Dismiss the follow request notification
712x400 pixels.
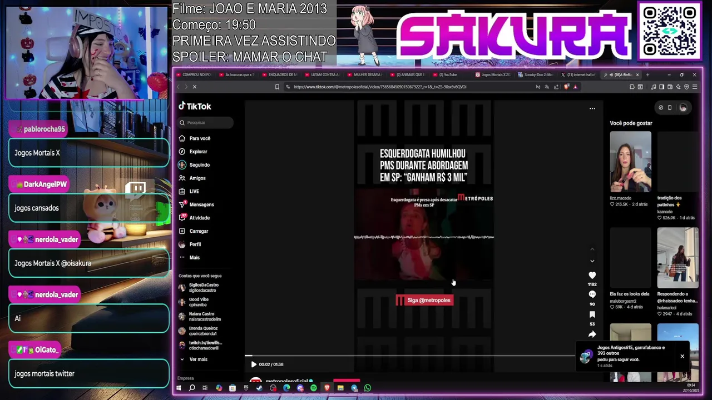tap(682, 356)
